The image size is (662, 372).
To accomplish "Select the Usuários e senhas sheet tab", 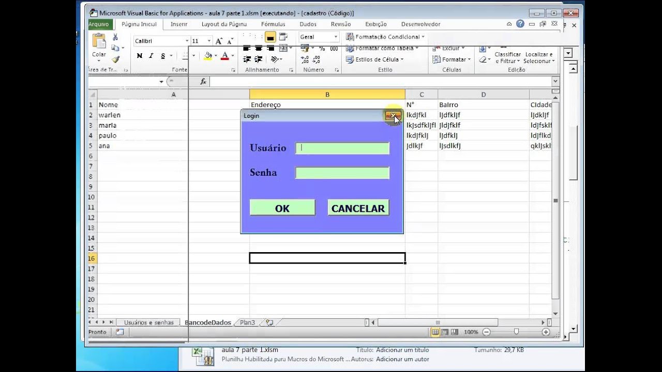I will [x=149, y=322].
